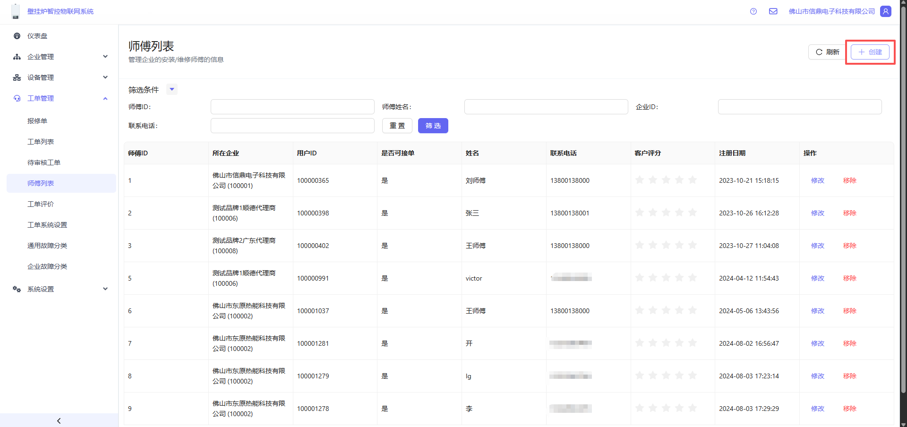Click 移除 for the 张三 row
The width and height of the screenshot is (907, 427).
pyautogui.click(x=849, y=213)
